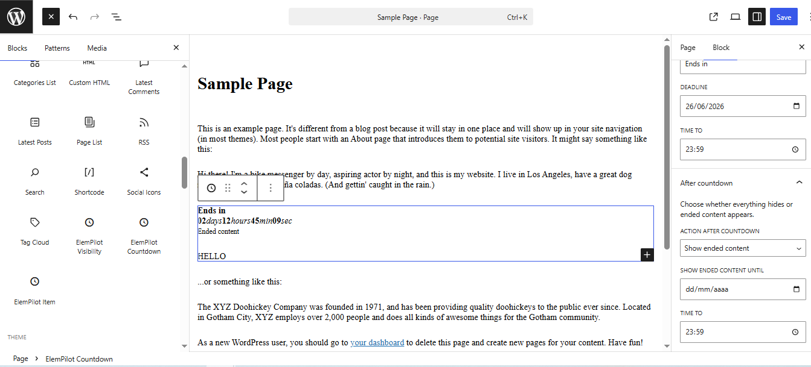The width and height of the screenshot is (811, 367).
Task: Redo the last undone change
Action: tap(95, 17)
